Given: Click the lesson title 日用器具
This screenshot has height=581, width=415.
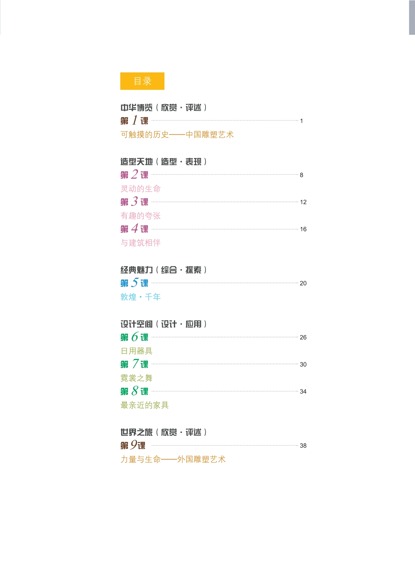Looking at the screenshot, I should point(137,351).
